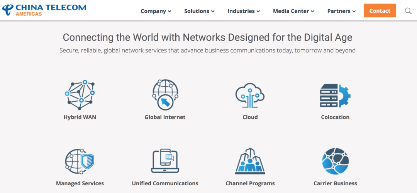417x193 pixels.
Task: Expand the Industries menu
Action: [244, 11]
